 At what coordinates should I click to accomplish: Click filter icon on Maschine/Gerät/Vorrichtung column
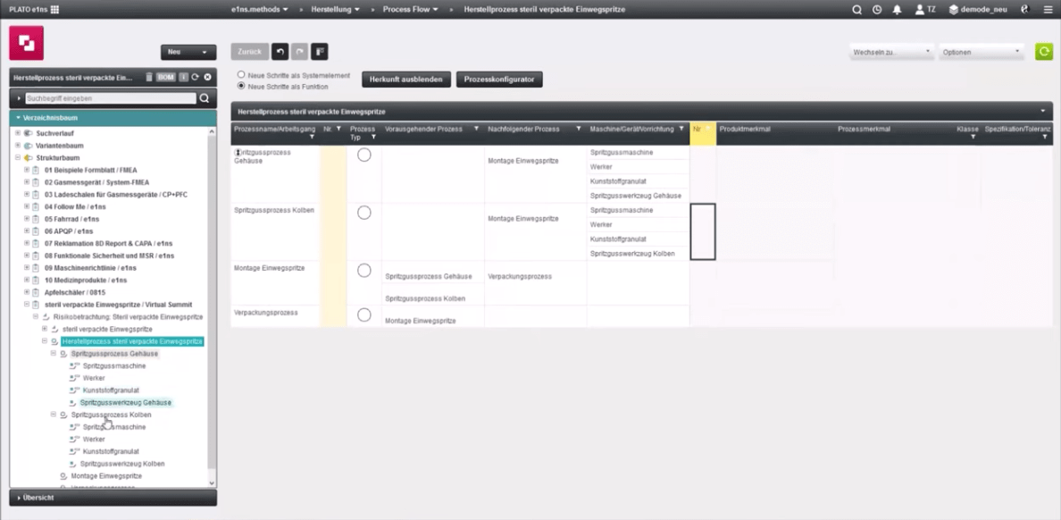tap(681, 129)
